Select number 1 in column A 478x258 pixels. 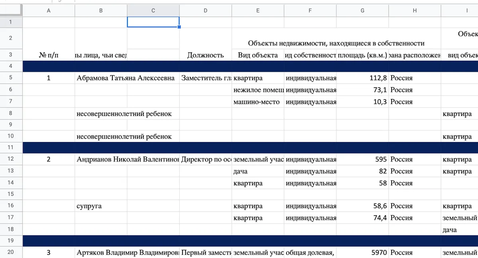[x=49, y=78]
